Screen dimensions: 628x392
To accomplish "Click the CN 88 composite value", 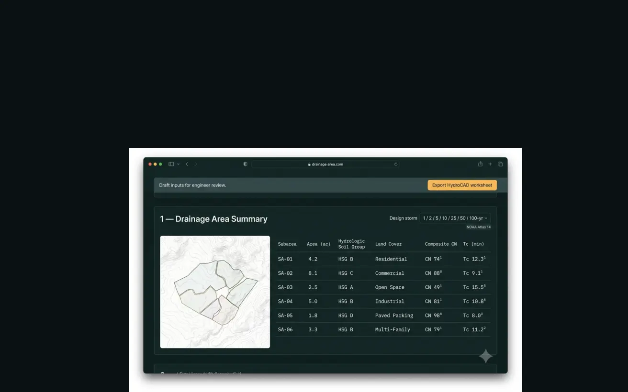I will pyautogui.click(x=433, y=272).
